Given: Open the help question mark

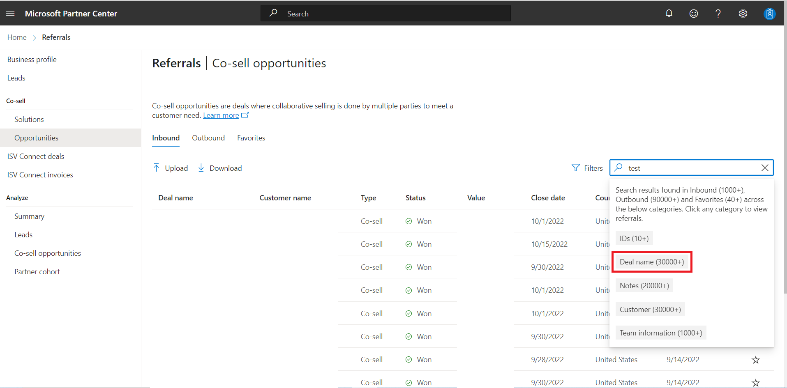Looking at the screenshot, I should [718, 14].
